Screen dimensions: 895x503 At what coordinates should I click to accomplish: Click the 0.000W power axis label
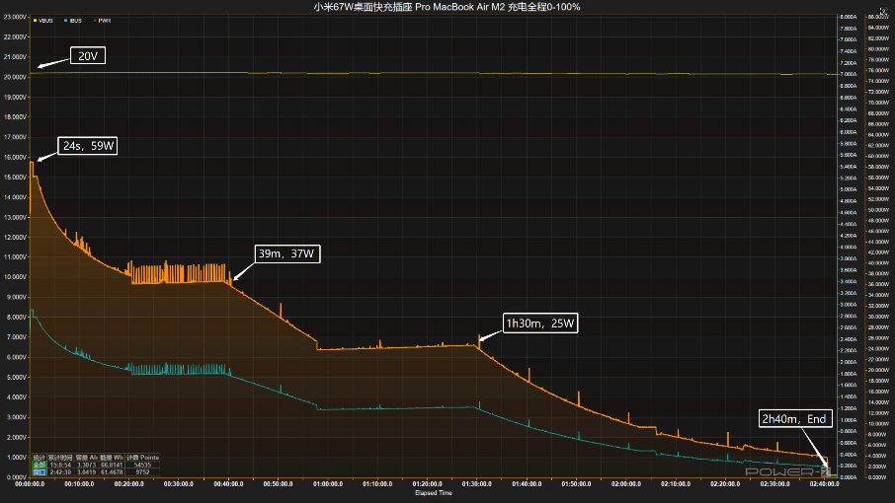878,477
